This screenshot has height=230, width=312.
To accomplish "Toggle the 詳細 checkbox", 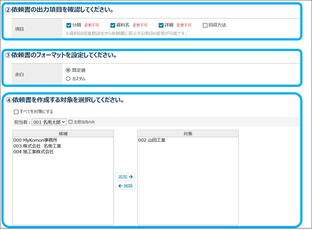I will pos(161,25).
